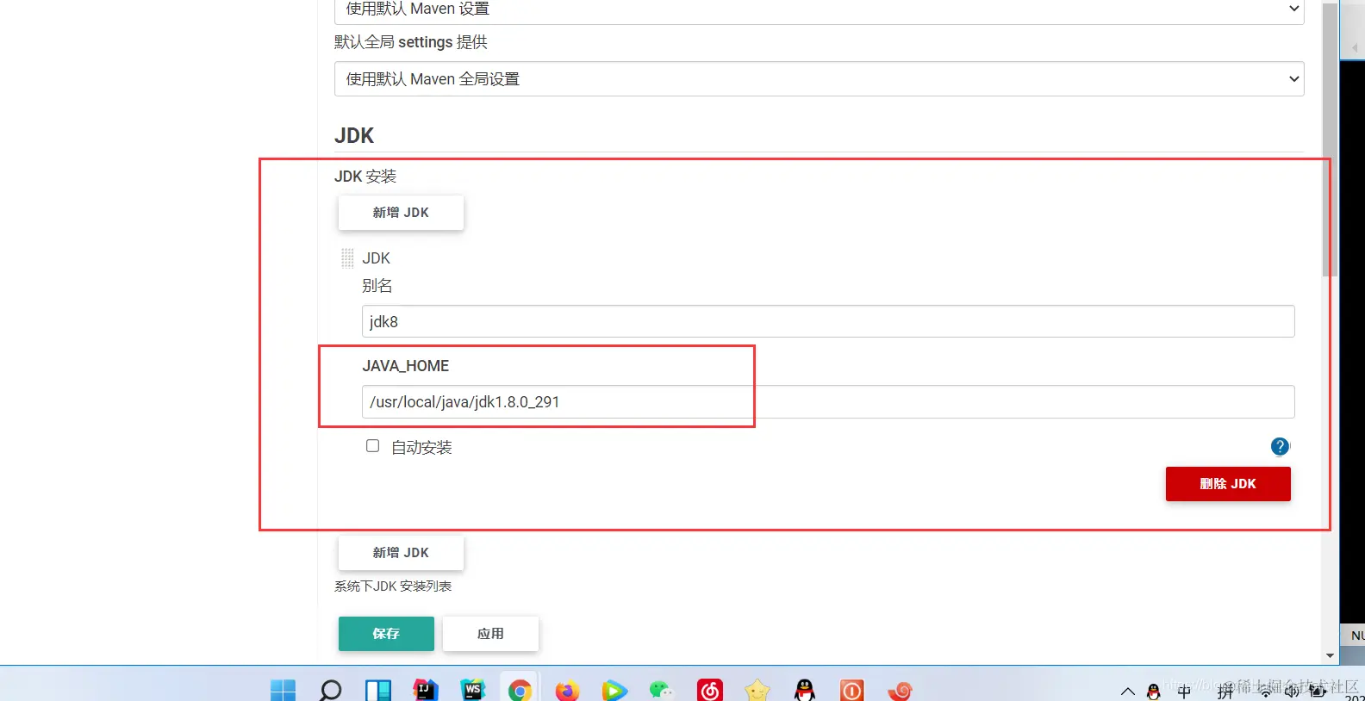The height and width of the screenshot is (701, 1365).
Task: Apply settings with 应用 button
Action: (x=490, y=634)
